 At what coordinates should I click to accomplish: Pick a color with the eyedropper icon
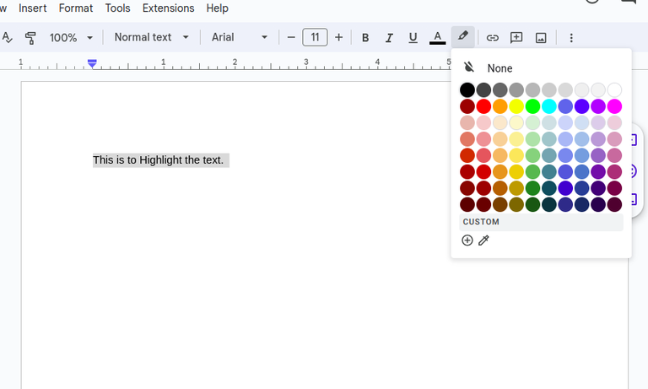[483, 240]
